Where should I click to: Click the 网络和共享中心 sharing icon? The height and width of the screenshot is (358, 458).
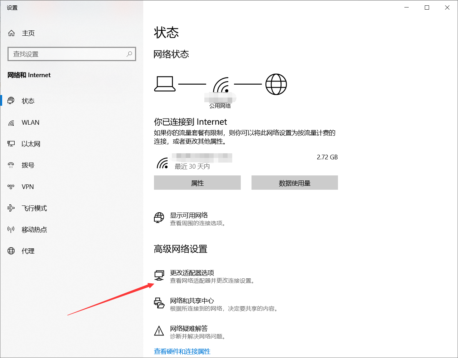coord(159,303)
